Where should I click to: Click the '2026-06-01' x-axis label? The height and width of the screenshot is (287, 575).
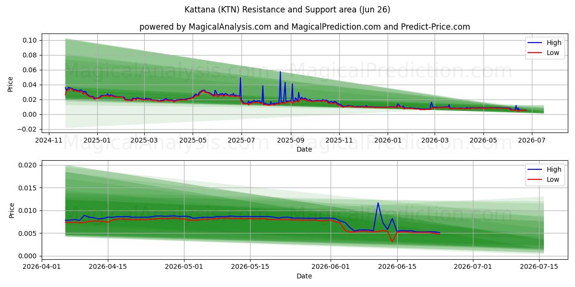(x=331, y=268)
